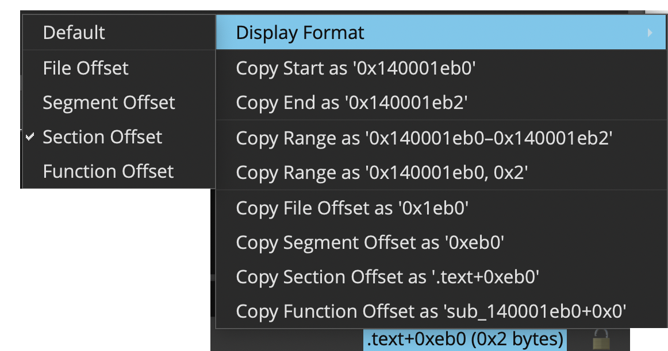Viewport: 668px width, 351px height.
Task: Copy Start as '0x140001eb0'
Action: point(440,68)
